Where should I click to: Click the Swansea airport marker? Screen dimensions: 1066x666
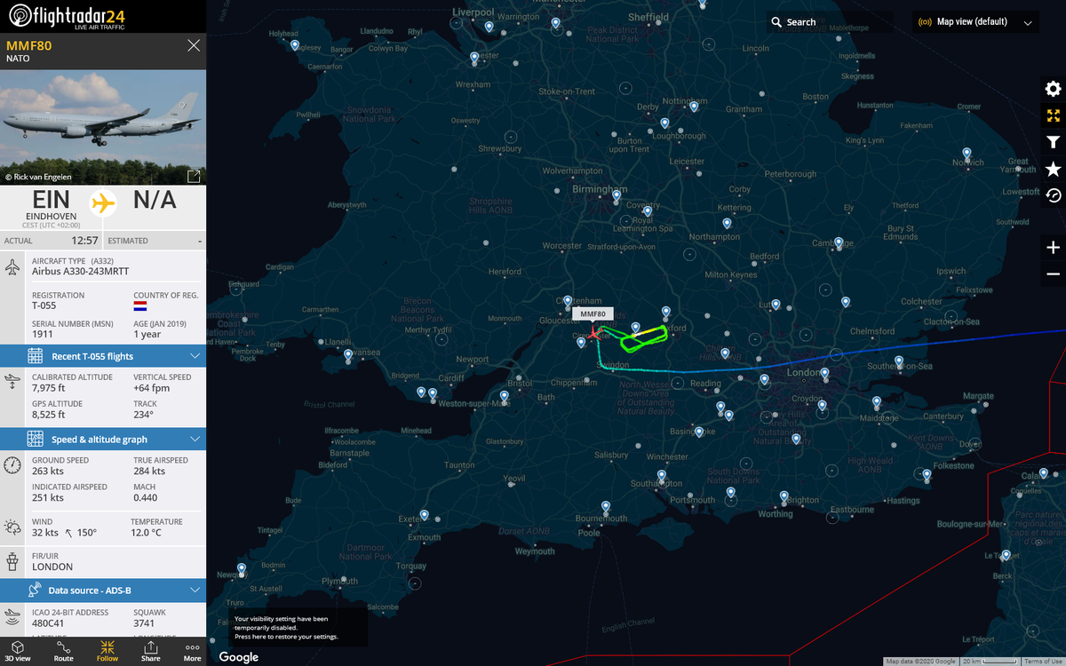pos(348,354)
